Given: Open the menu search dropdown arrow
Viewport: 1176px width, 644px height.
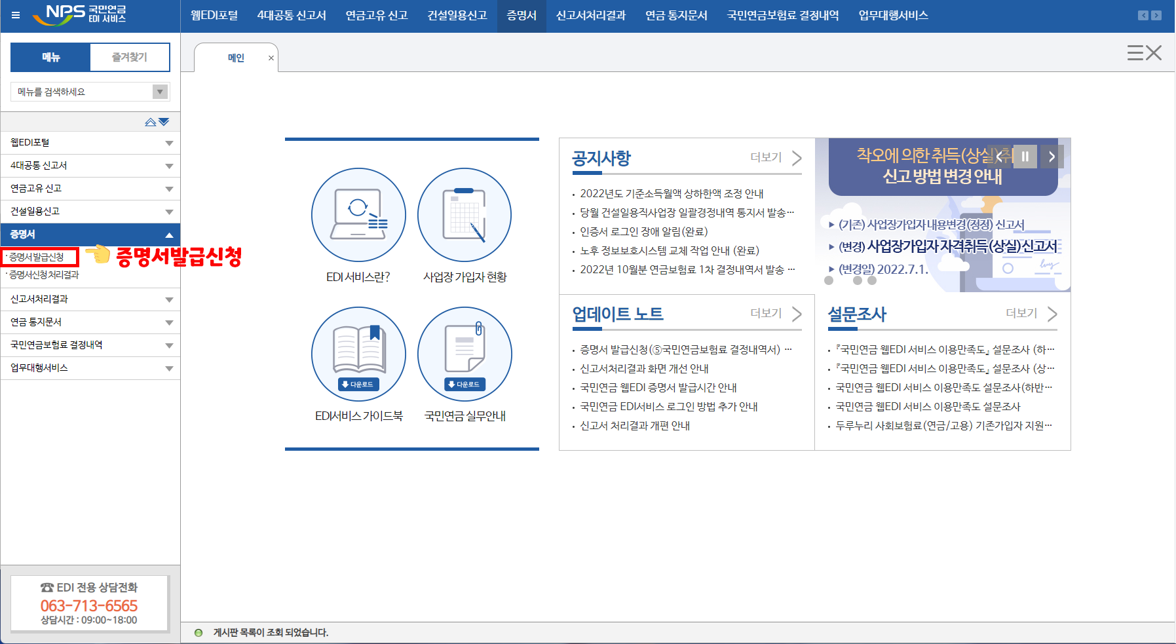Looking at the screenshot, I should click(161, 92).
